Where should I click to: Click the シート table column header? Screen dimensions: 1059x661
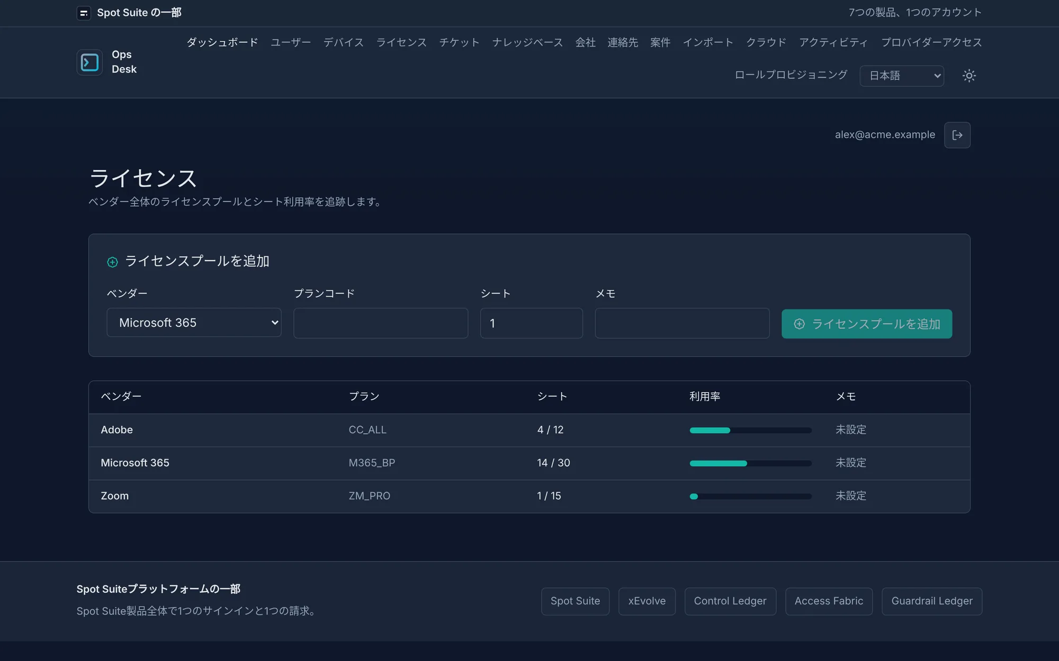[552, 397]
